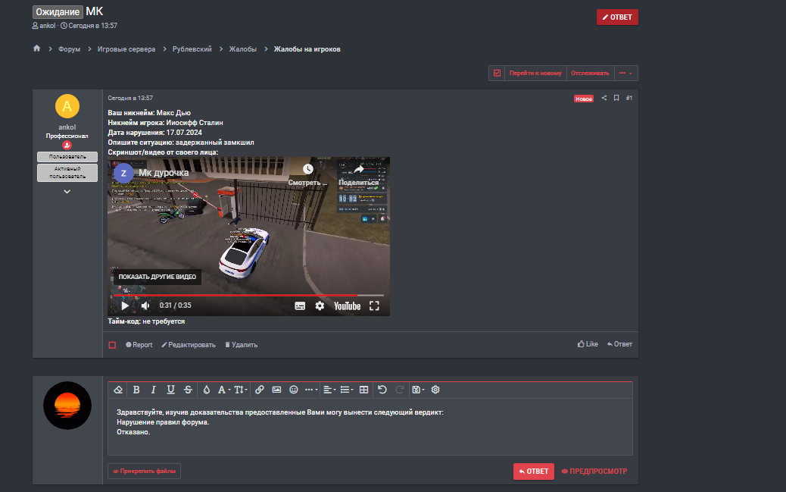Viewport: 786px width, 492px height.
Task: Toggle bold formatting in the reply editor
Action: tap(136, 390)
